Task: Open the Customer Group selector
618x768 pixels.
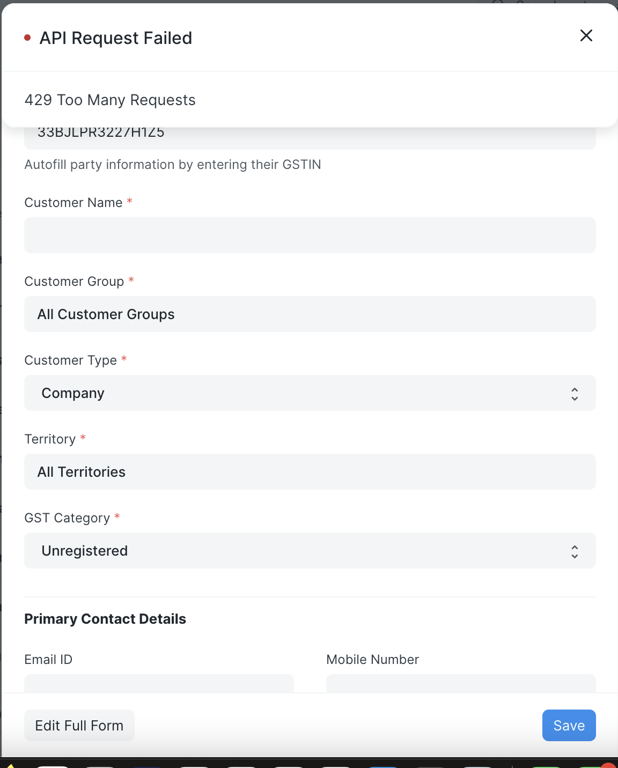Action: [310, 314]
